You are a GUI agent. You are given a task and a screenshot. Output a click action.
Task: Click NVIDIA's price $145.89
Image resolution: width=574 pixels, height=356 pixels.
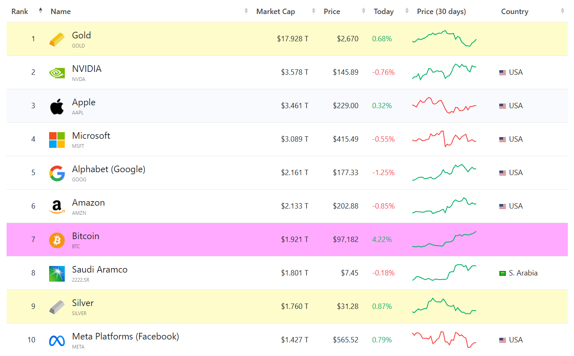click(345, 73)
